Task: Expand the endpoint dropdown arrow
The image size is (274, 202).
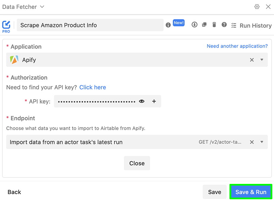Action: tap(262, 142)
